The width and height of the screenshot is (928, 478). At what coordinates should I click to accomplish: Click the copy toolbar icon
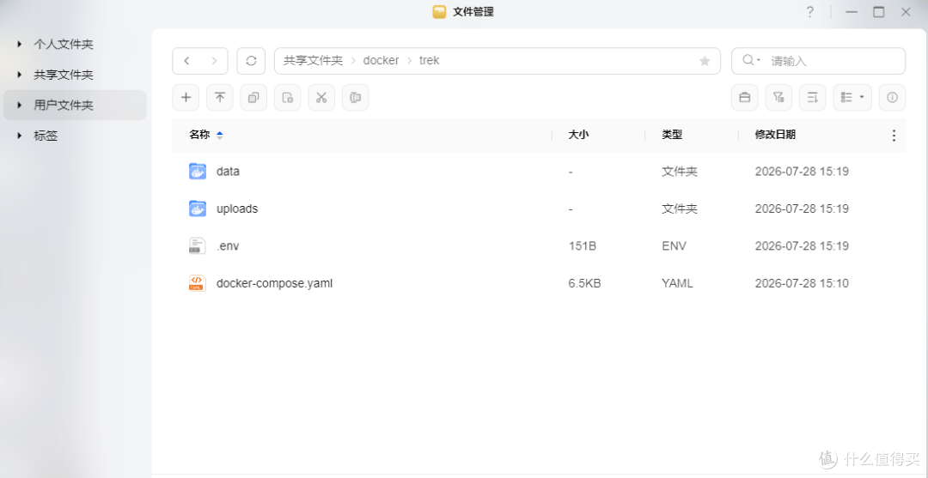253,98
